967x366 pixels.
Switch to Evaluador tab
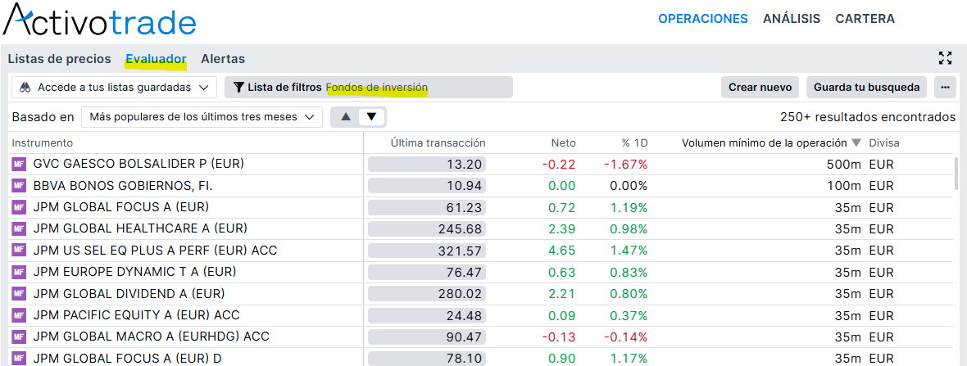[x=156, y=59]
